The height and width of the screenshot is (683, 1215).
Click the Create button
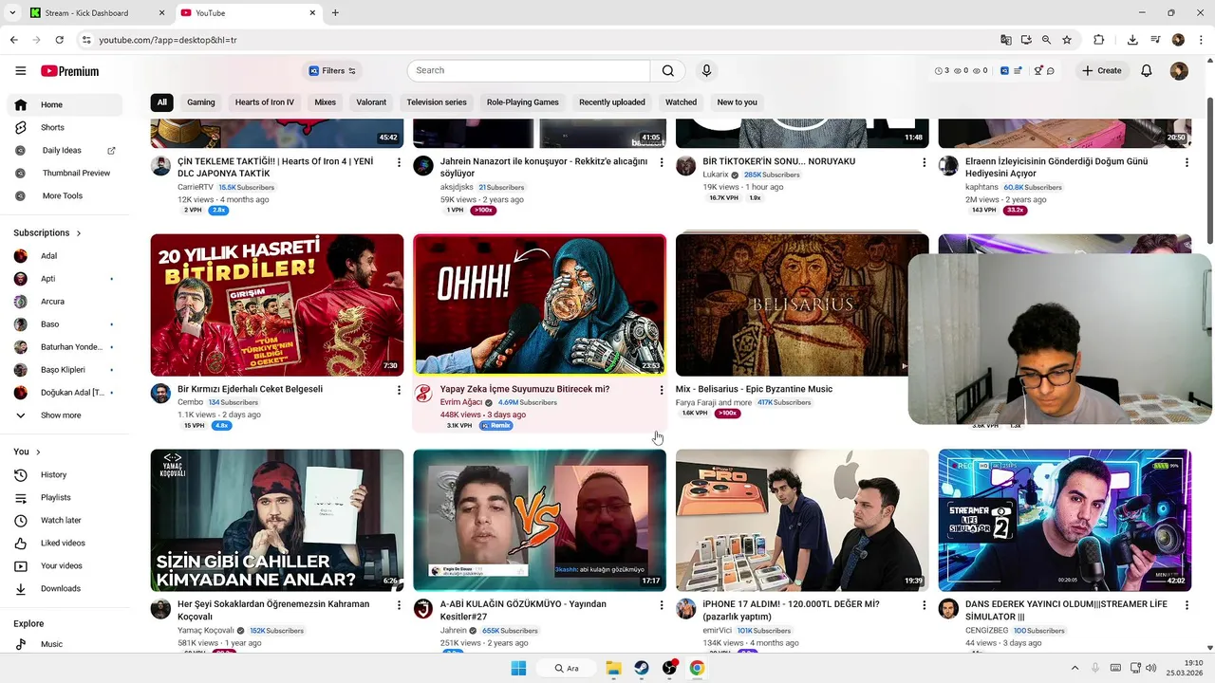1101,71
